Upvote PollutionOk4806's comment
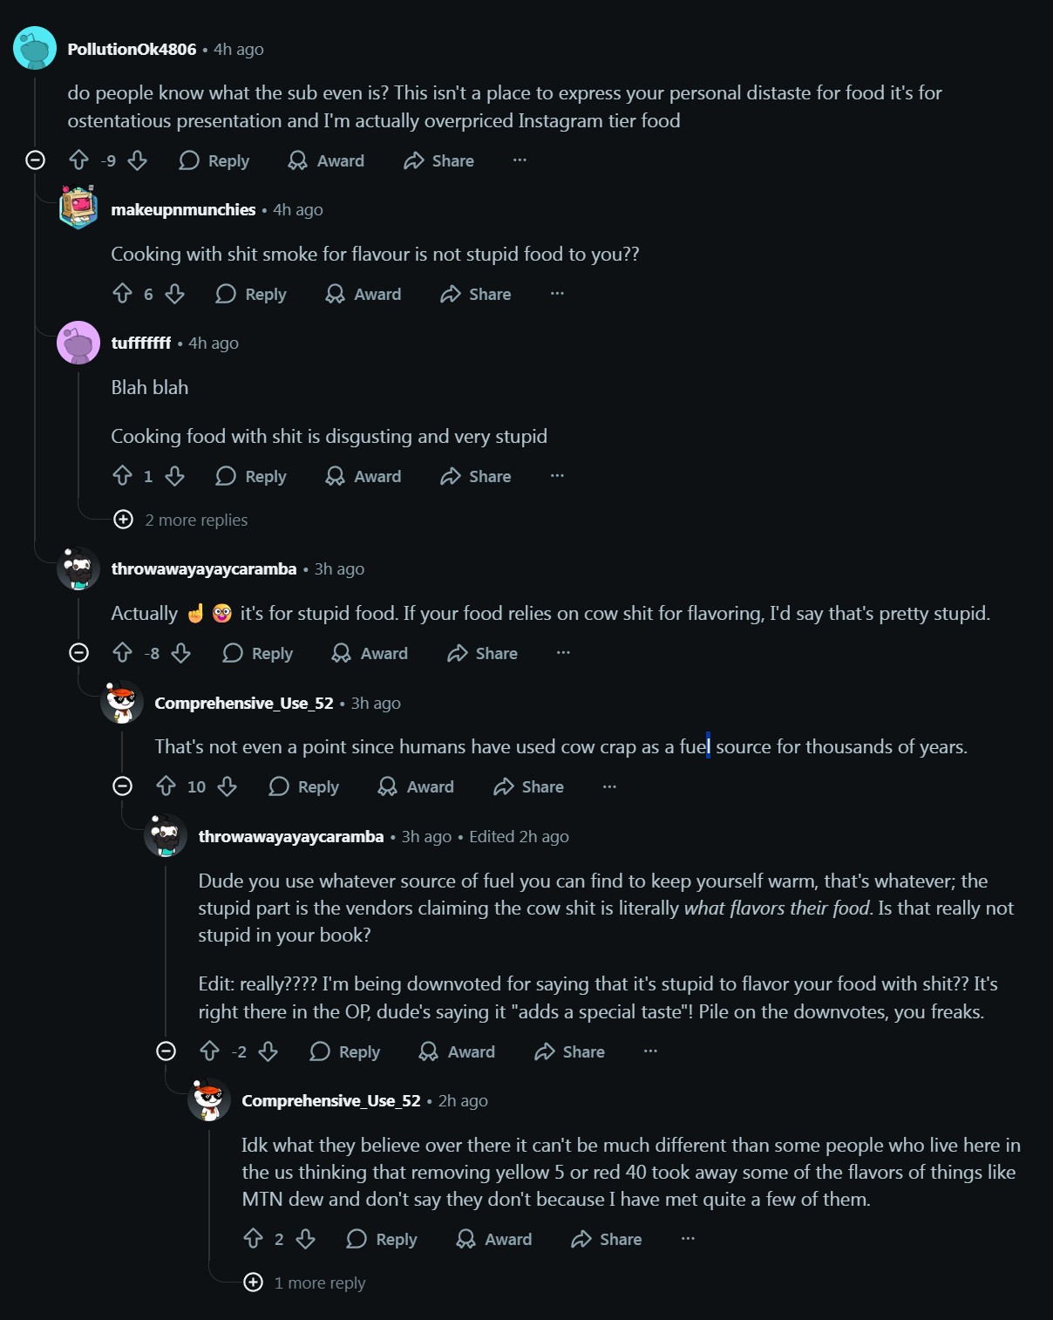Screen dimensions: 1053x1320 [79, 160]
